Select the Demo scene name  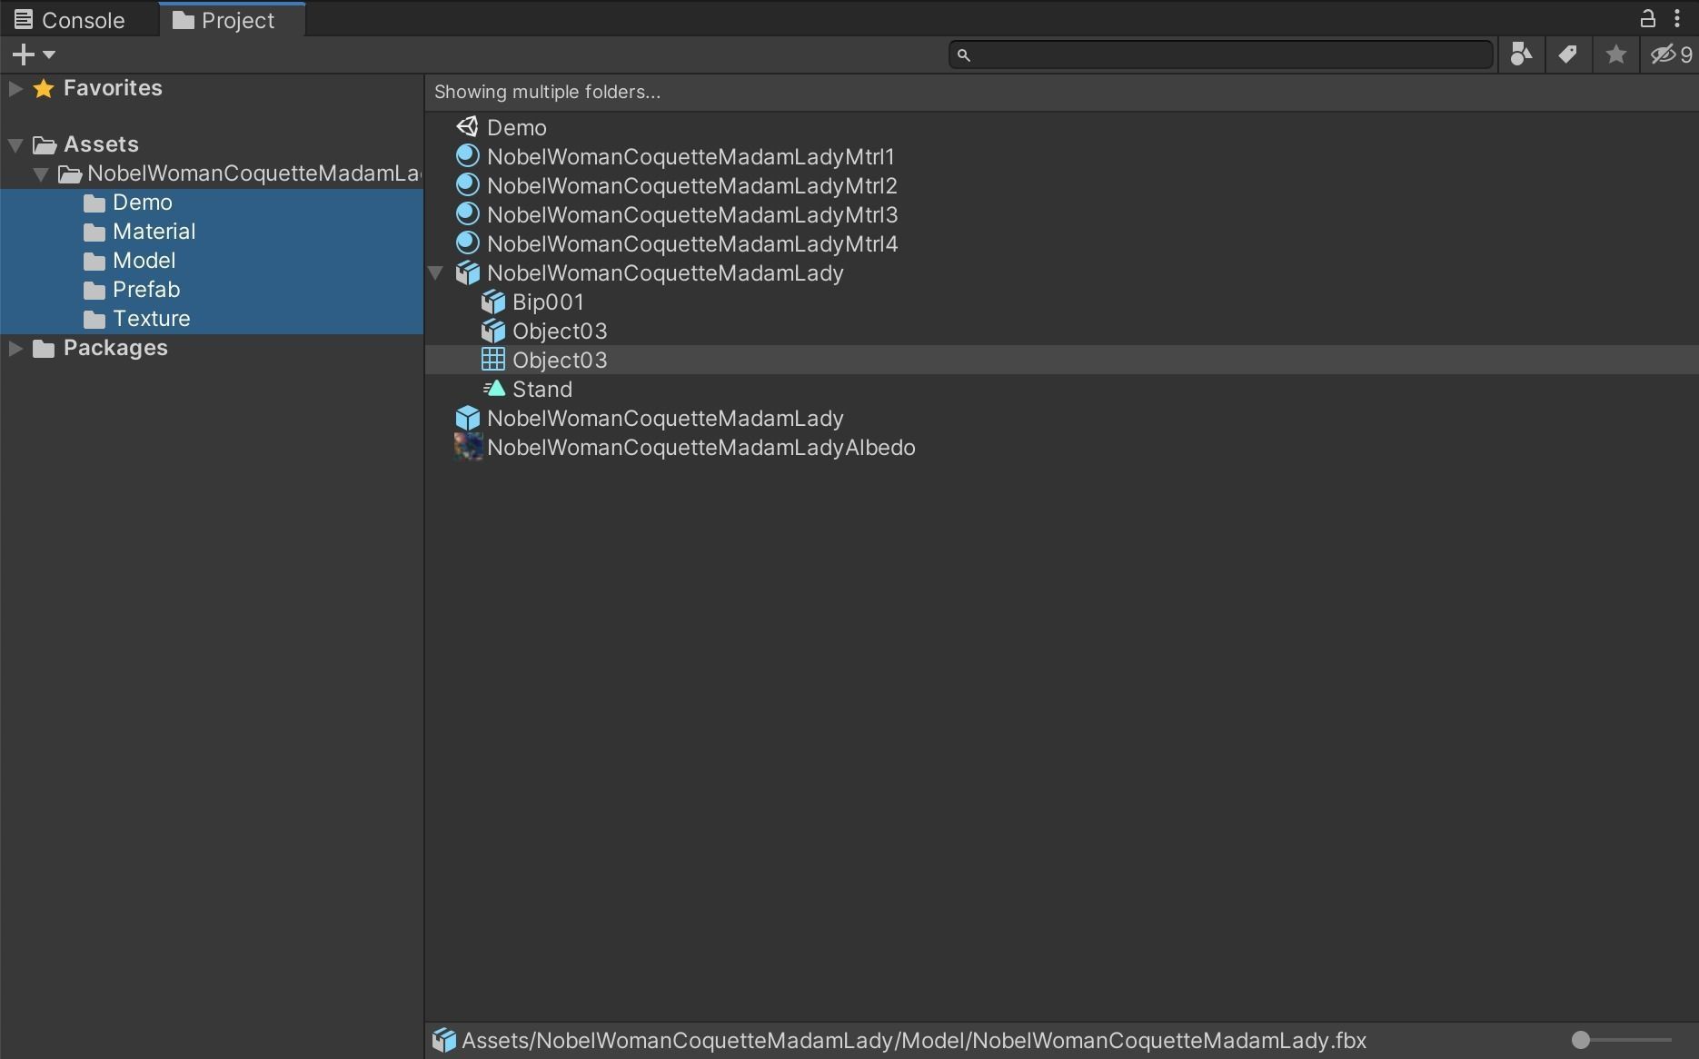(x=517, y=128)
